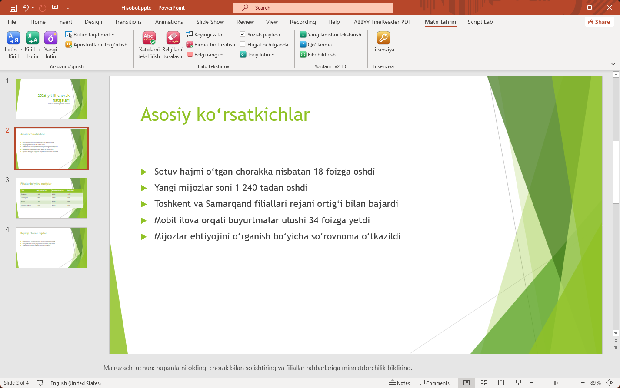This screenshot has height=388, width=620.
Task: Select slide 1 thumbnail
Action: click(x=51, y=99)
